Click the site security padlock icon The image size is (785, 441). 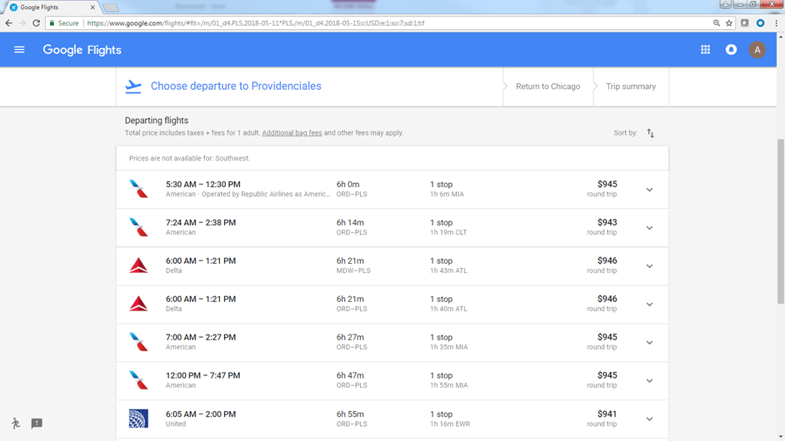pos(52,23)
